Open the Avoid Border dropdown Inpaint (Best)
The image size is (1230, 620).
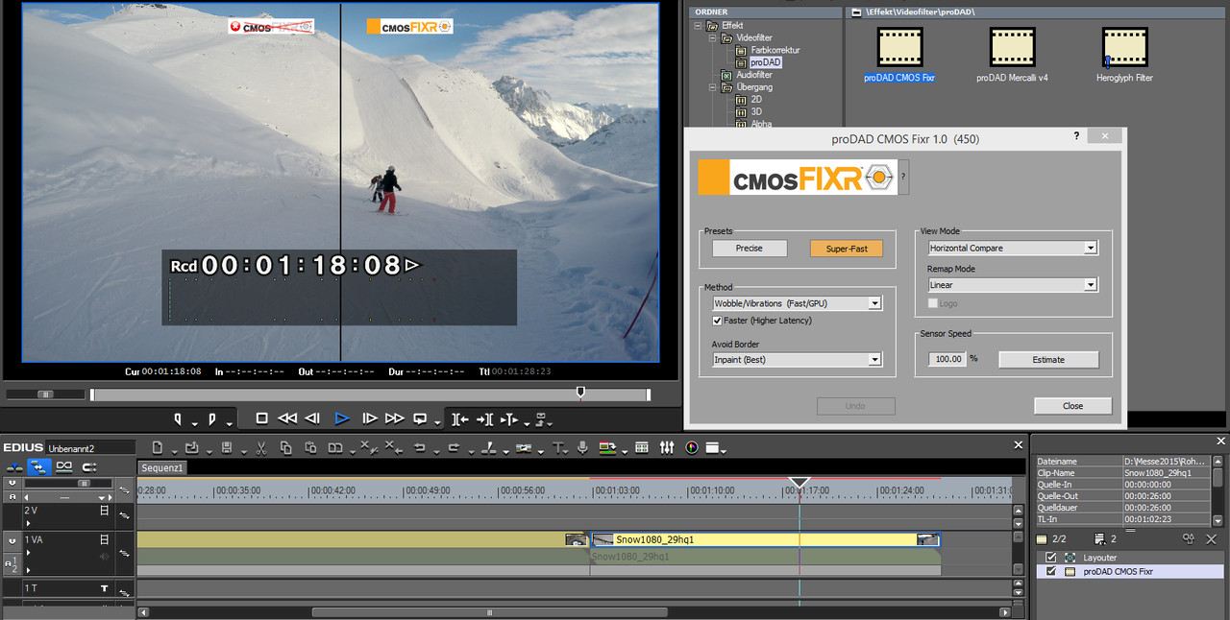(797, 360)
